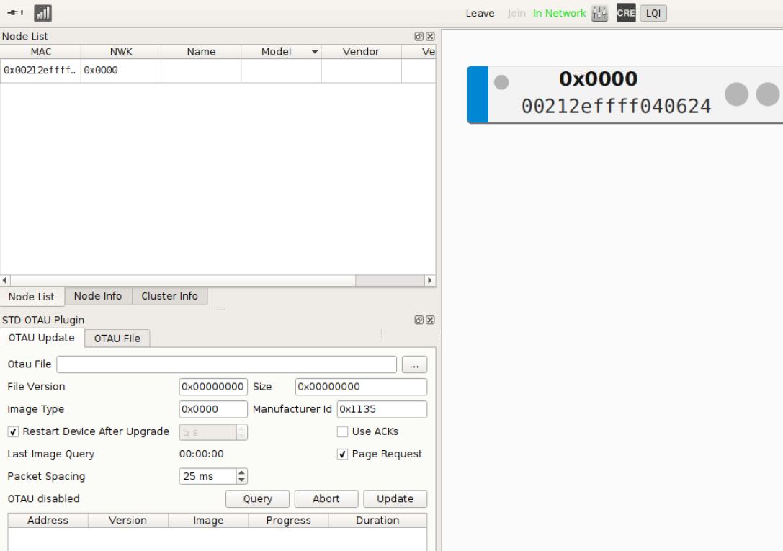Click the Size field

[x=361, y=387]
